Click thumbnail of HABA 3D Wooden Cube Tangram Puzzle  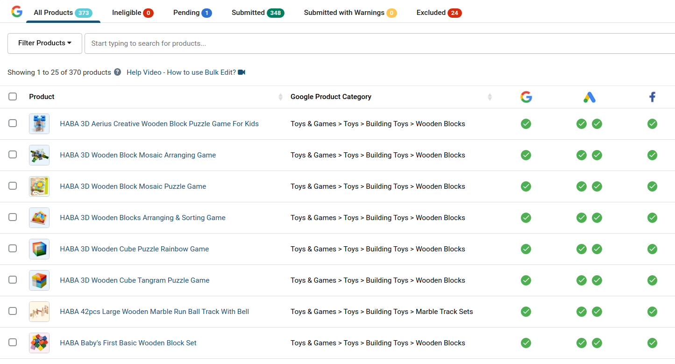tap(39, 280)
